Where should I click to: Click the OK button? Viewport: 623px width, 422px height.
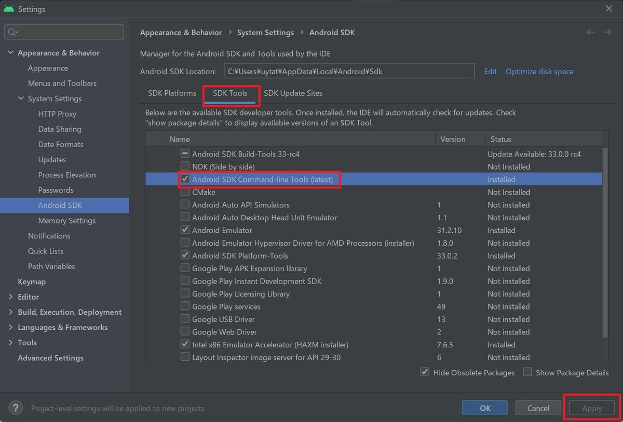pos(485,408)
